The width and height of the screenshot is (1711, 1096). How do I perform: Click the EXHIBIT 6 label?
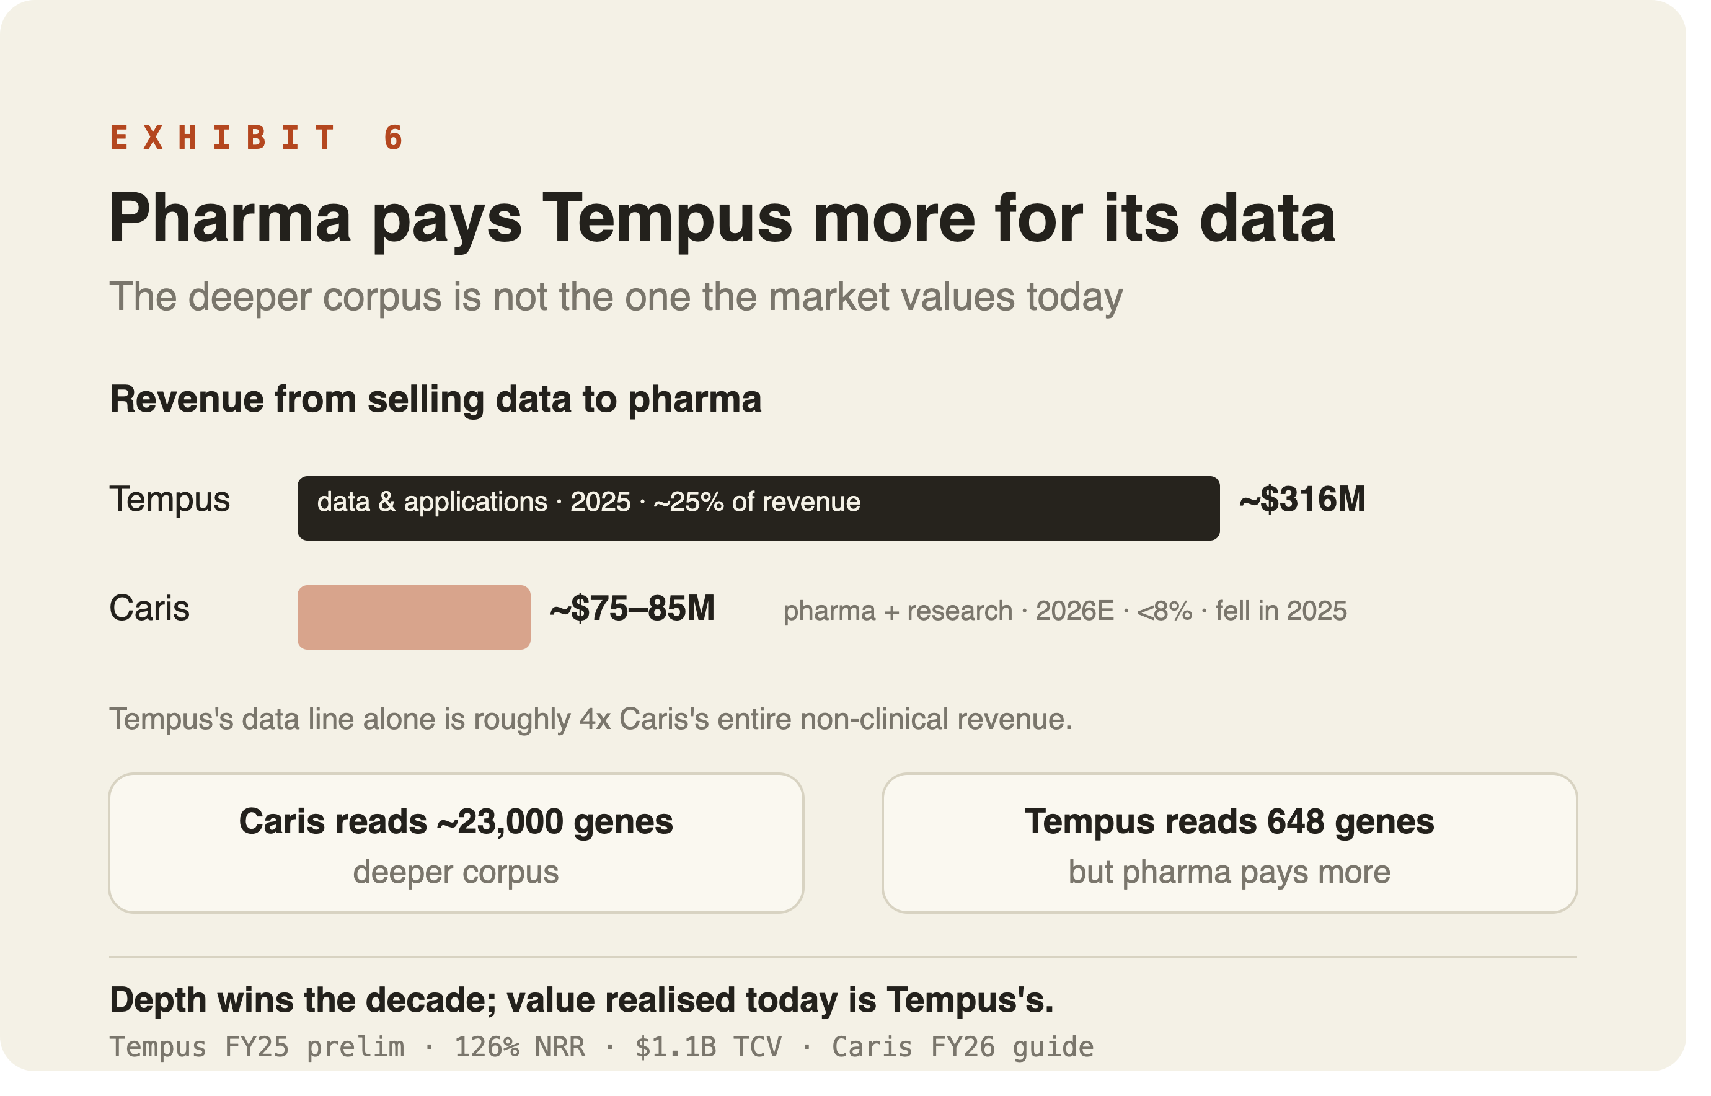pyautogui.click(x=257, y=138)
